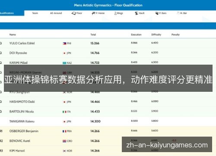The image size is (216, 156).
Task: Click Mens Artistic Gymnastics page title
Action: click(108, 5)
